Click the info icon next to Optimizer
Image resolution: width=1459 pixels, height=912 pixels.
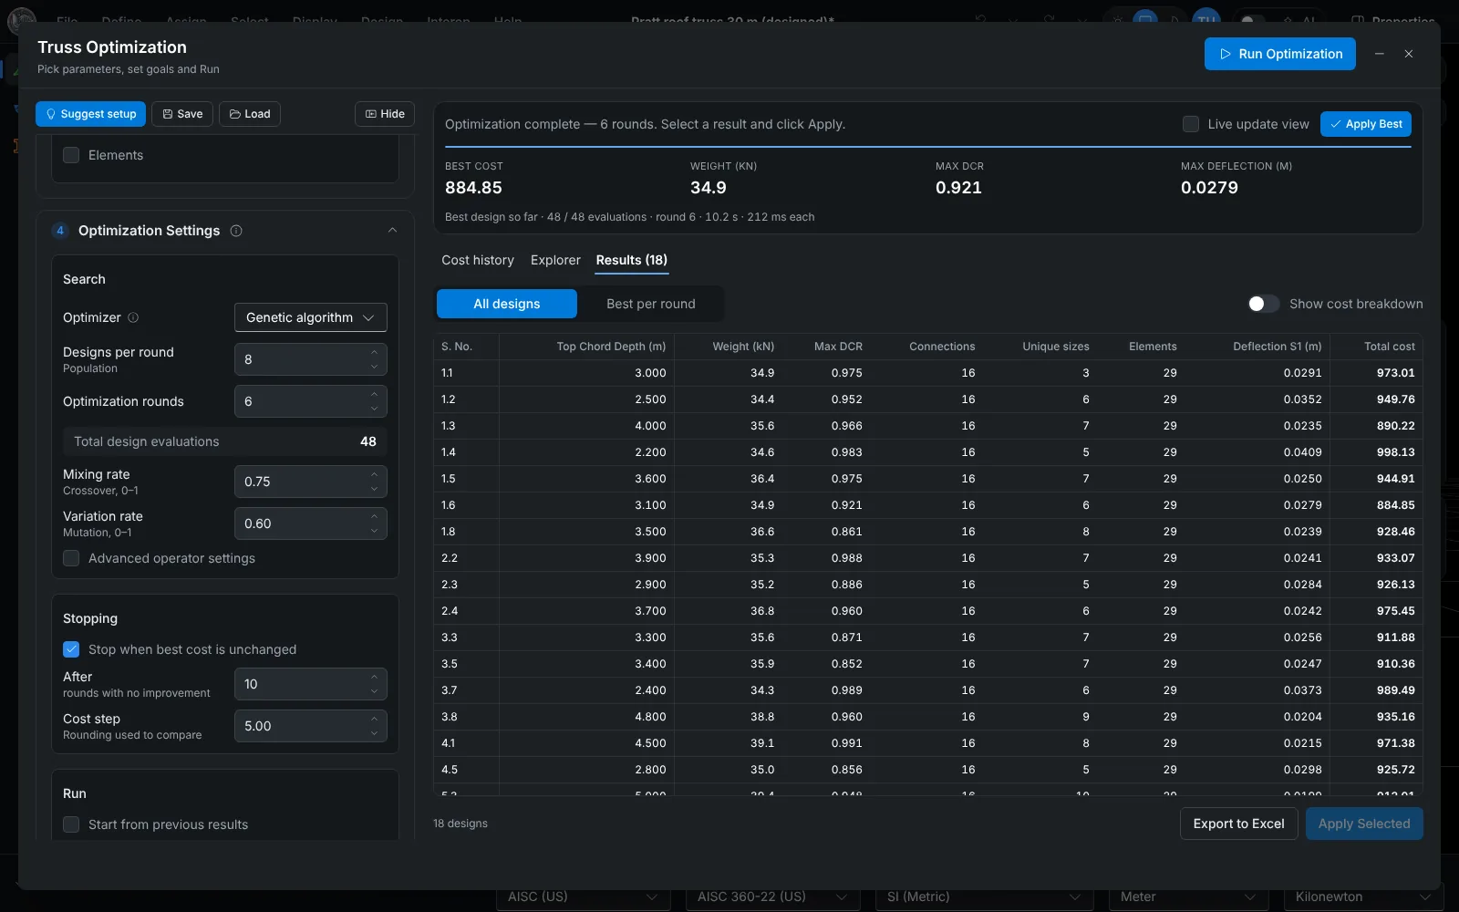click(133, 317)
